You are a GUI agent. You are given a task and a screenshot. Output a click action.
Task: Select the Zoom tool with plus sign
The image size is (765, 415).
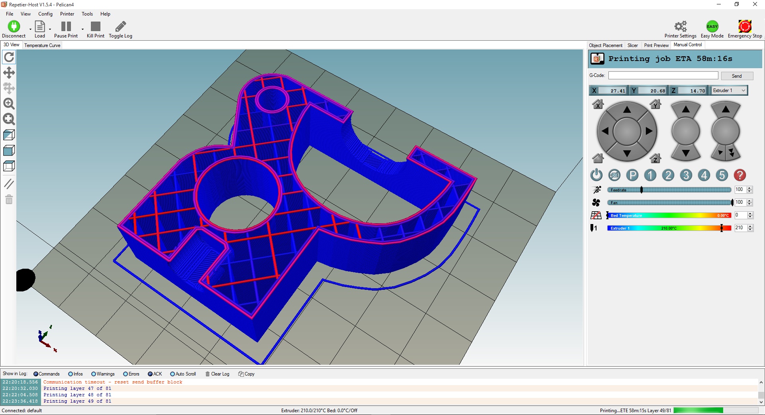click(9, 104)
